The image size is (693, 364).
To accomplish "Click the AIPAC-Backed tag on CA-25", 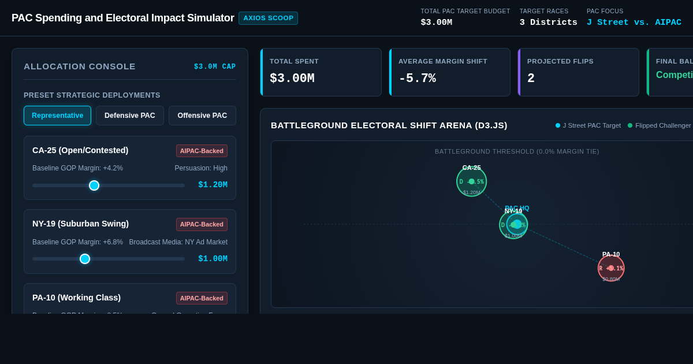I will click(x=202, y=151).
